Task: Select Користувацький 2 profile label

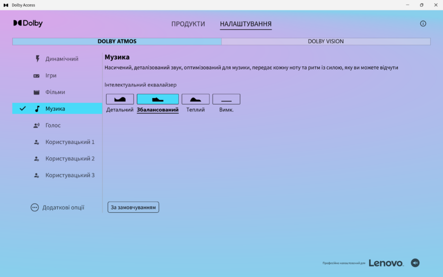Action: 70,159
